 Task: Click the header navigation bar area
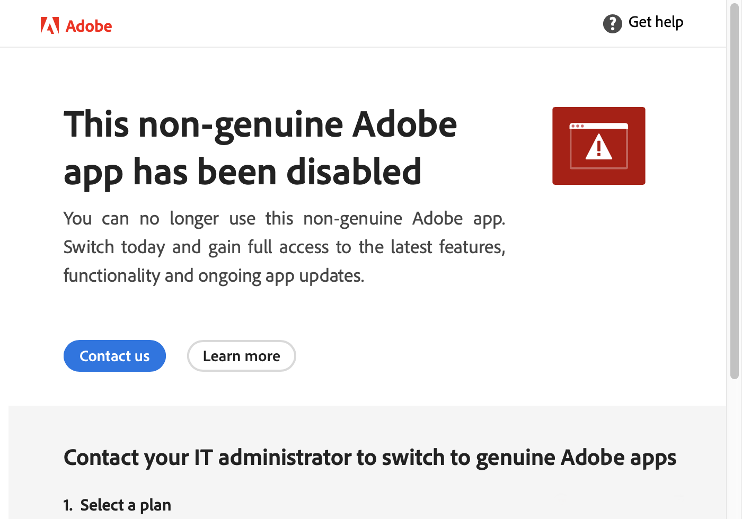(371, 23)
